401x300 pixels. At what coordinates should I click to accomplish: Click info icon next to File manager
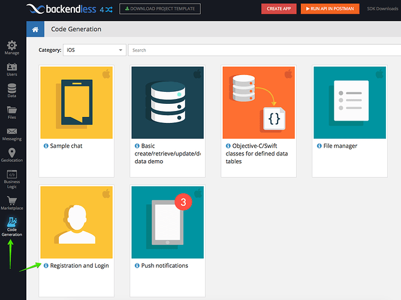click(319, 146)
